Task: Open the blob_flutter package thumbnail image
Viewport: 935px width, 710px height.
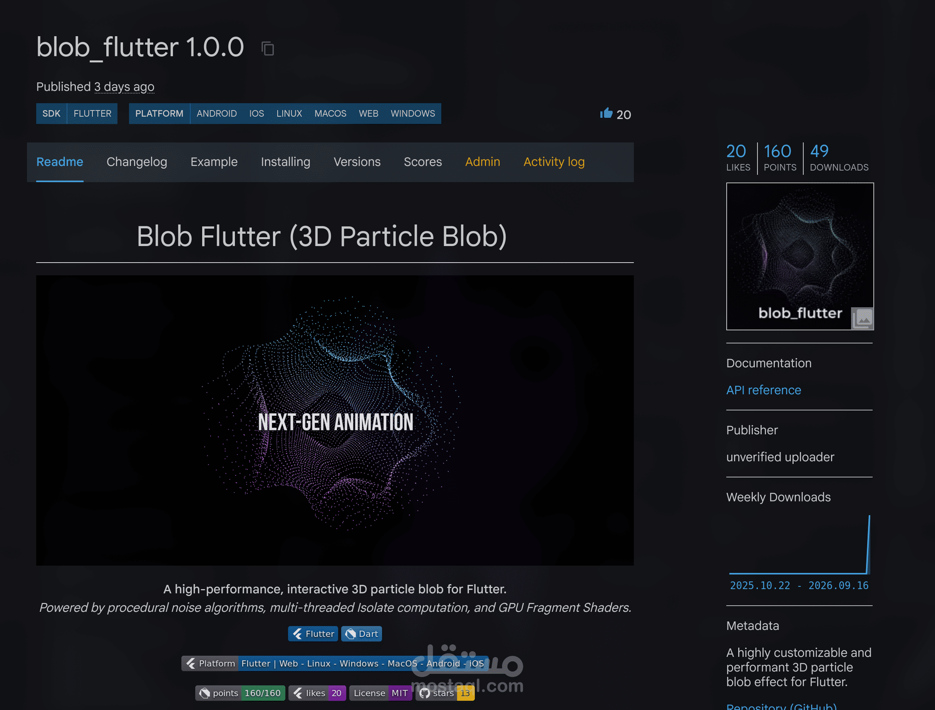Action: (x=800, y=256)
